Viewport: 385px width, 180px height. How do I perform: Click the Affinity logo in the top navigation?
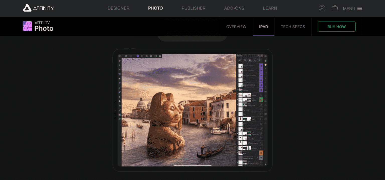[38, 8]
